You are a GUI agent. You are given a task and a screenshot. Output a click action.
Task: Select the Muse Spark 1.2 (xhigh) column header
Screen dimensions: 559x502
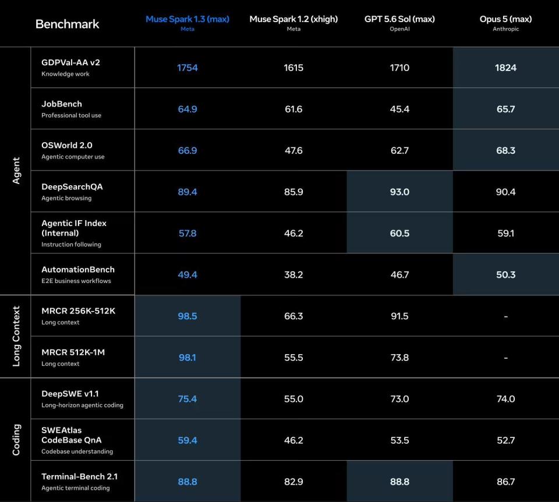coord(293,19)
